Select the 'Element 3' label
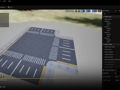This screenshot has width=120, height=90. [x=107, y=38]
